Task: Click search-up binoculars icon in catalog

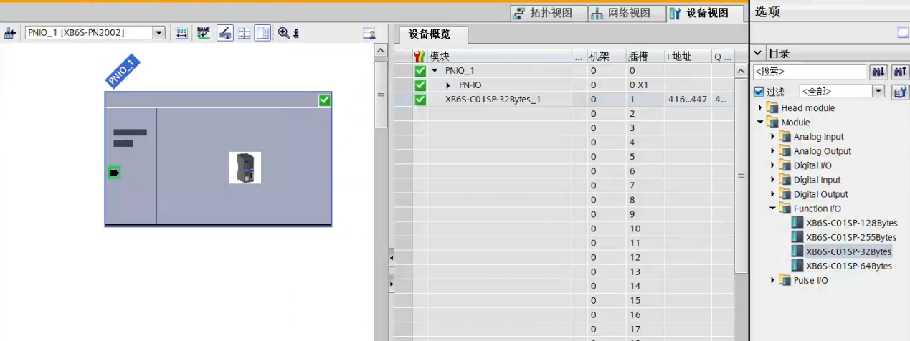Action: [899, 72]
